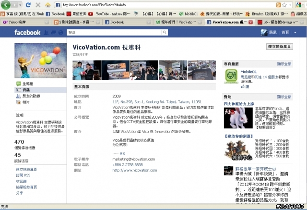Open the 蘇格登單一麥芽威士忌 ad link

[x=256, y=169]
